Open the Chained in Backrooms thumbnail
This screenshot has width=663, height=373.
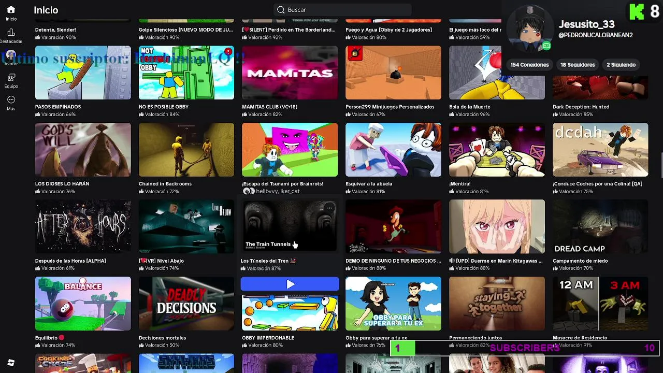click(x=186, y=150)
